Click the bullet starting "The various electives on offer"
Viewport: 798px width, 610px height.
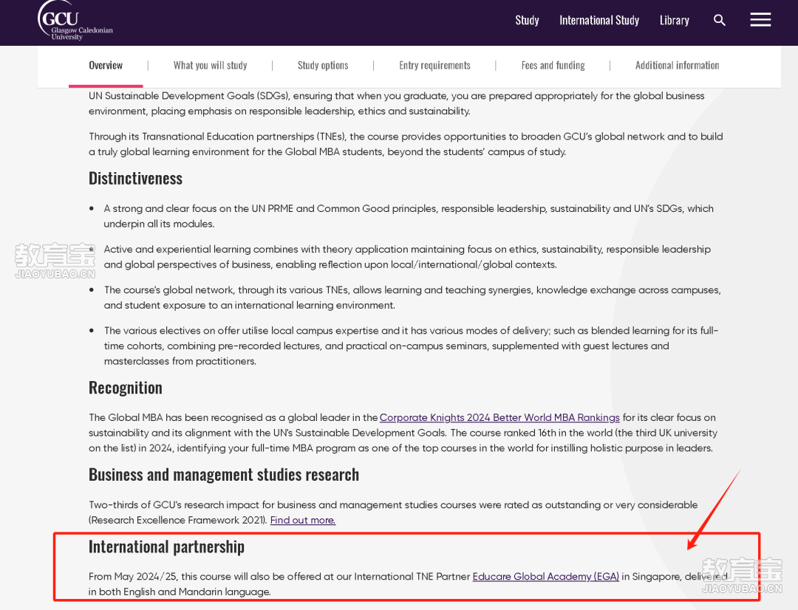[x=412, y=346]
